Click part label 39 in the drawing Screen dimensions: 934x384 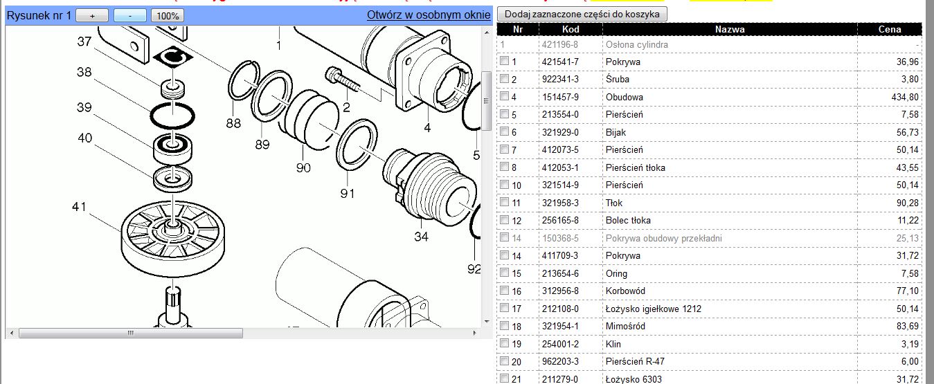pos(84,107)
